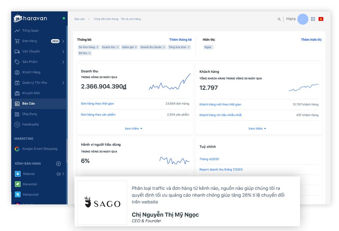Click the Harasocial channel icon

tap(18, 194)
